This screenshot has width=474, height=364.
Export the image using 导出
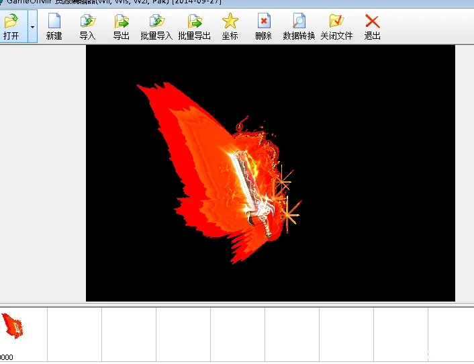pos(122,26)
